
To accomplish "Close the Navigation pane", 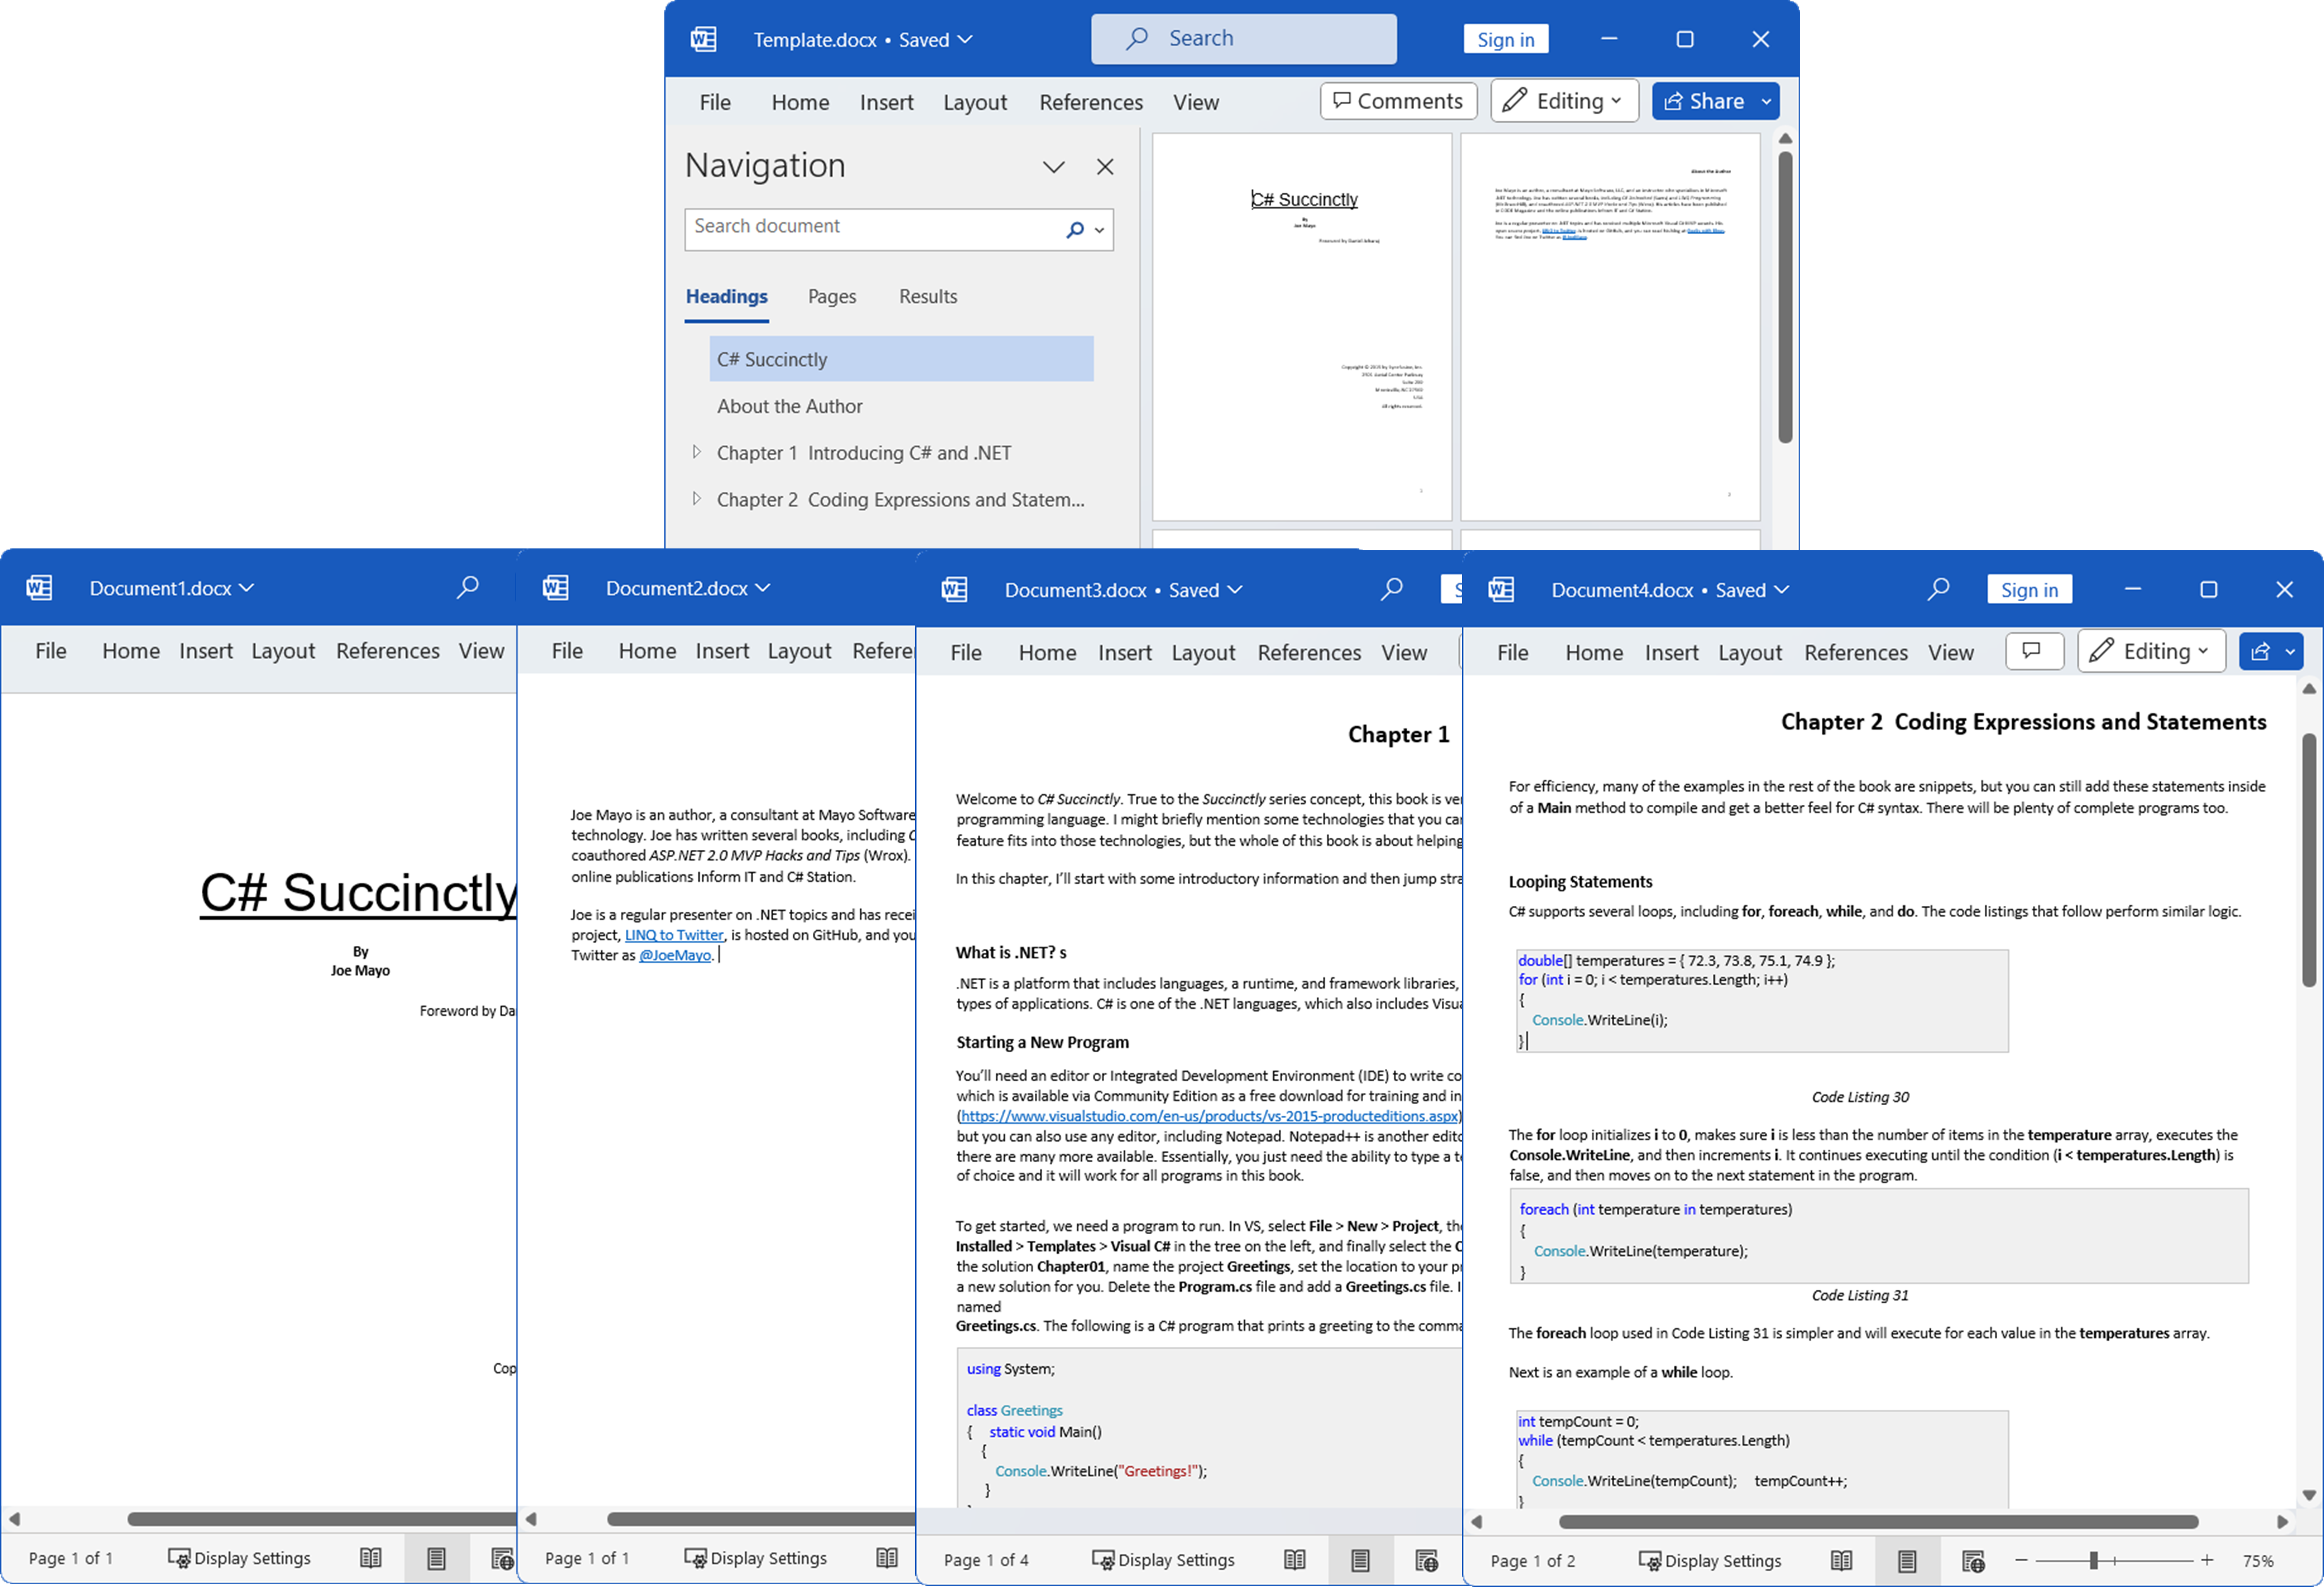I will [x=1104, y=167].
